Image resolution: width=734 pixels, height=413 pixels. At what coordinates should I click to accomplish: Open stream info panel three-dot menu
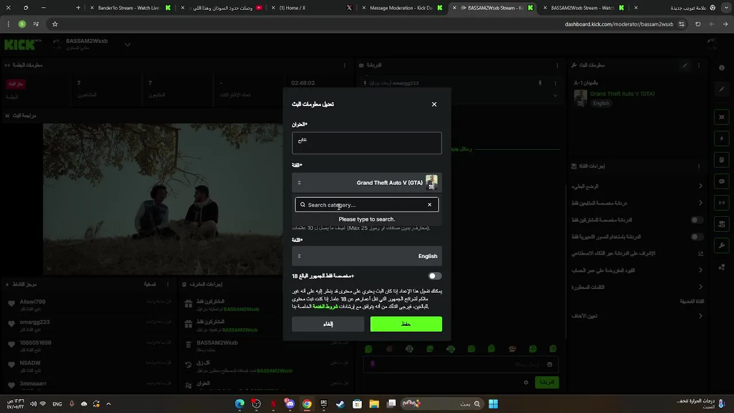[x=700, y=65]
